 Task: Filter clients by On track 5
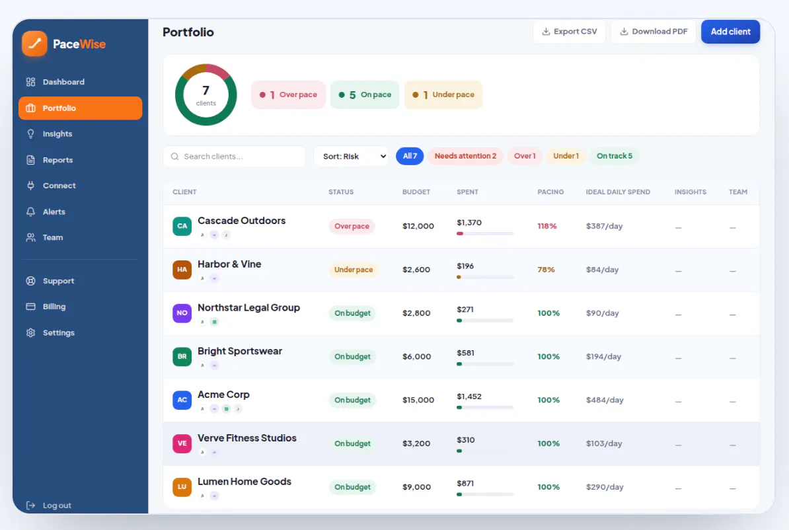[615, 156]
